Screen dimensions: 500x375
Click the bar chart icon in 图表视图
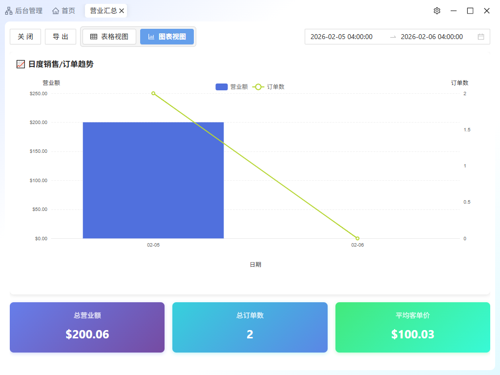(x=151, y=37)
